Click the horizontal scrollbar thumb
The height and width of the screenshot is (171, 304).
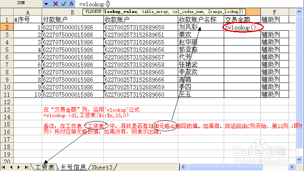pyautogui.click(x=225, y=167)
